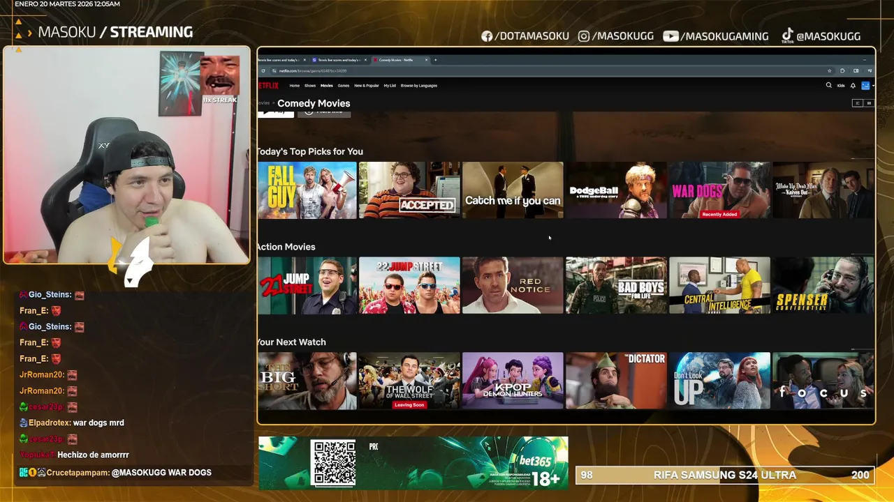Click the 11x STREAK badge
894x502 pixels.
[220, 100]
